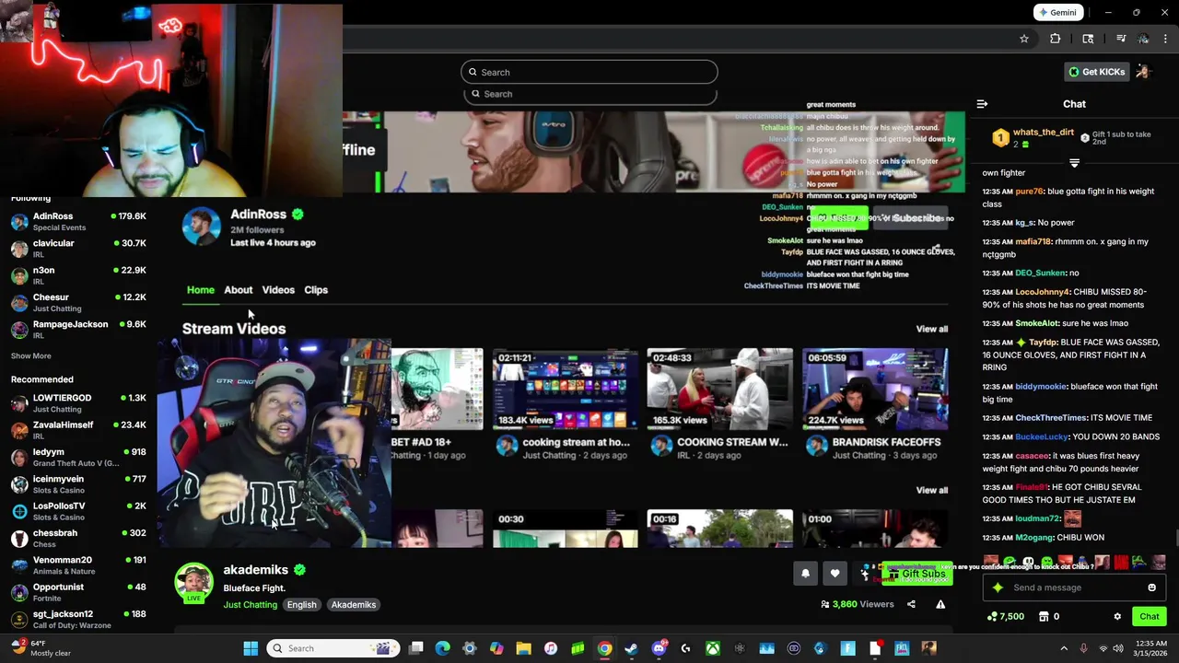Switch to AdinRoss Home tab
This screenshot has height=663, width=1179.
pos(201,290)
